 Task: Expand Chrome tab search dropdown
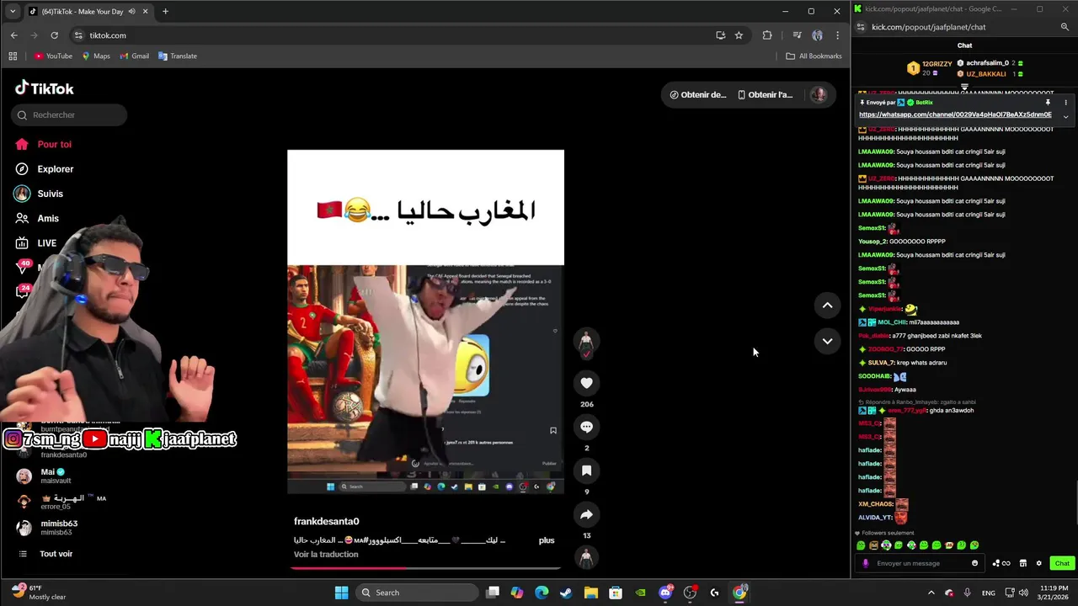coord(12,12)
